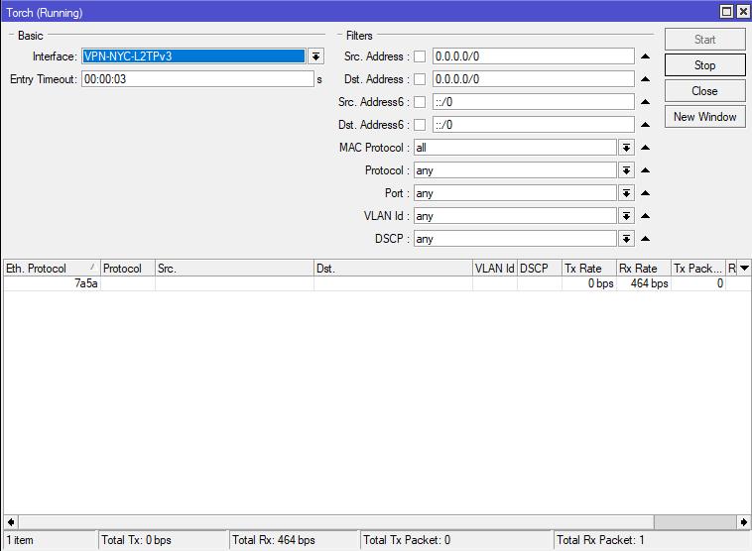Collapse the Dst. Address row up-arrow
The height and width of the screenshot is (551, 752).
(646, 79)
